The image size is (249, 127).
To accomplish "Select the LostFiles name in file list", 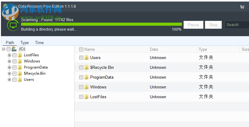I will 98,97.
